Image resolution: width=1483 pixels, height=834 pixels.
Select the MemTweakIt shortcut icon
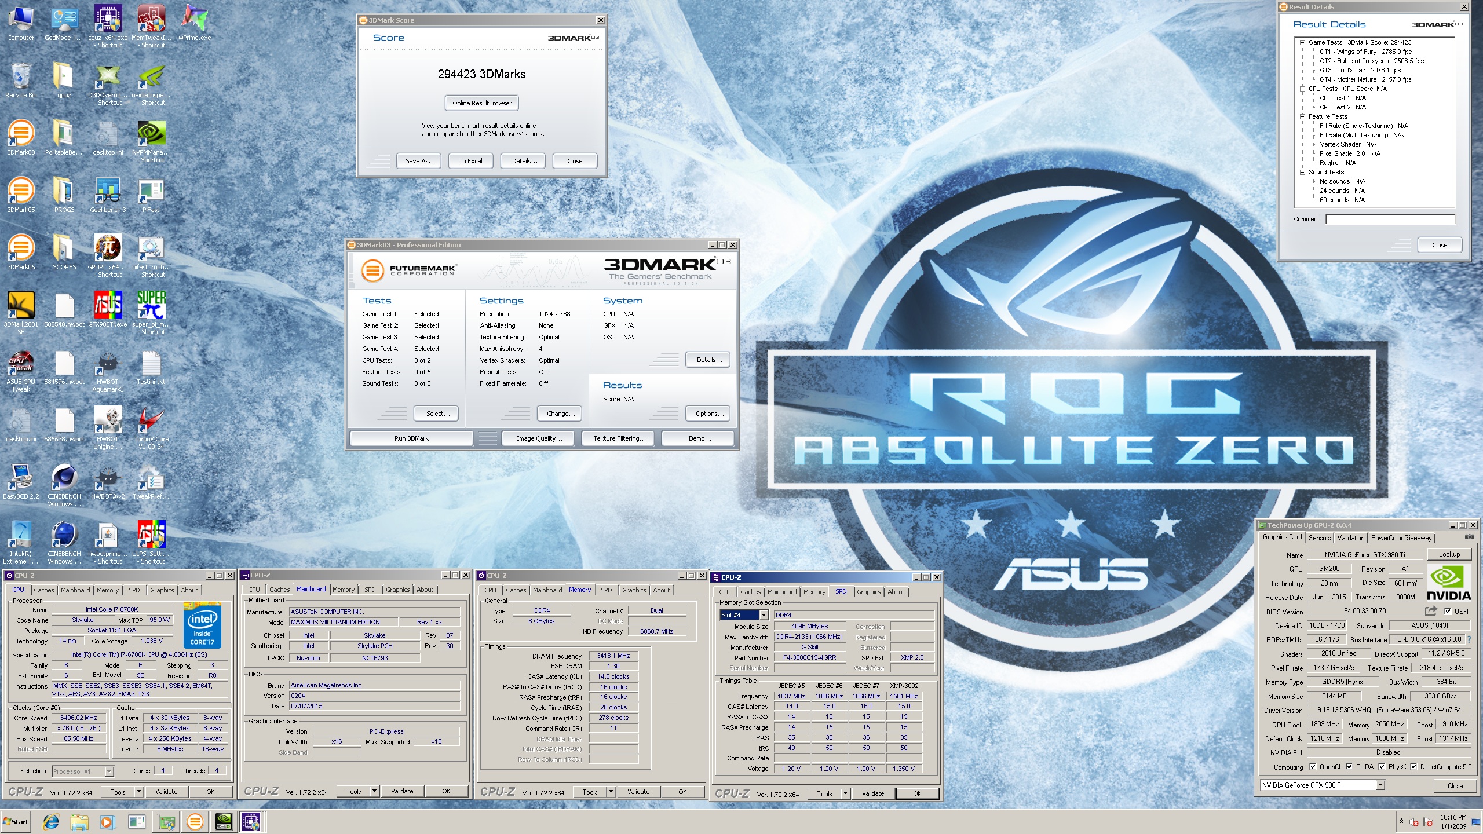(151, 26)
